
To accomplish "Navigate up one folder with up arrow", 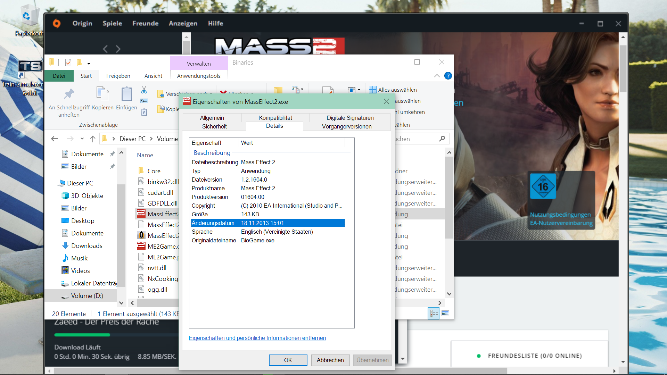I will [92, 139].
